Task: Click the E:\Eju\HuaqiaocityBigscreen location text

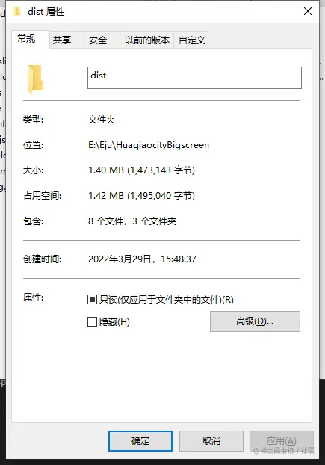Action: click(149, 145)
